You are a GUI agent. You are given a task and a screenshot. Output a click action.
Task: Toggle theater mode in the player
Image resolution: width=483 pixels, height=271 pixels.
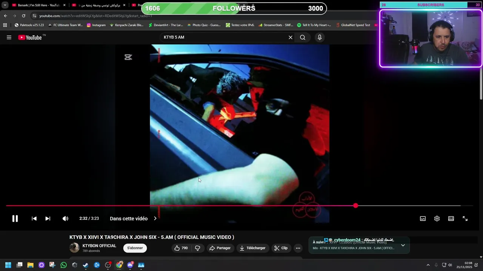(x=451, y=219)
